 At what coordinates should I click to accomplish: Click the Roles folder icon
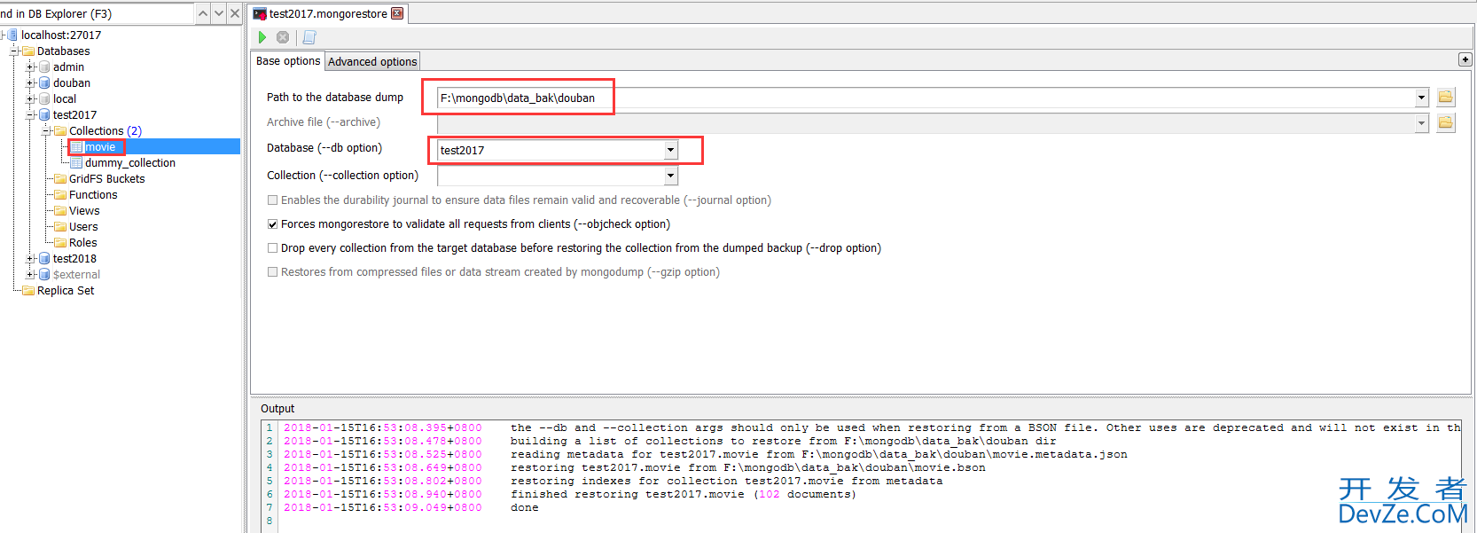pos(60,243)
